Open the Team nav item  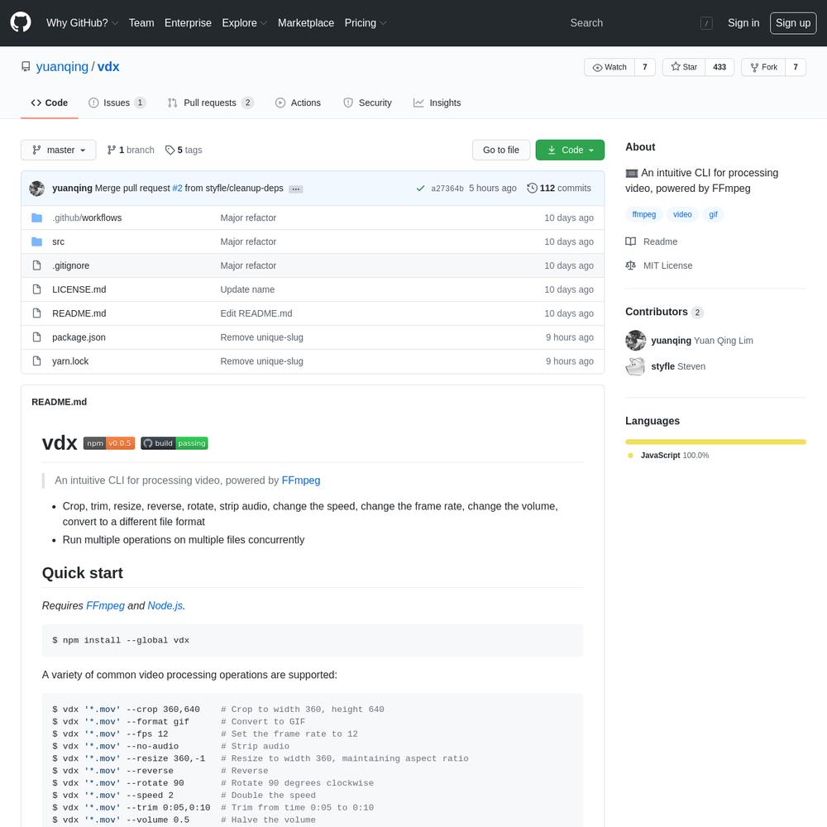[x=141, y=22]
